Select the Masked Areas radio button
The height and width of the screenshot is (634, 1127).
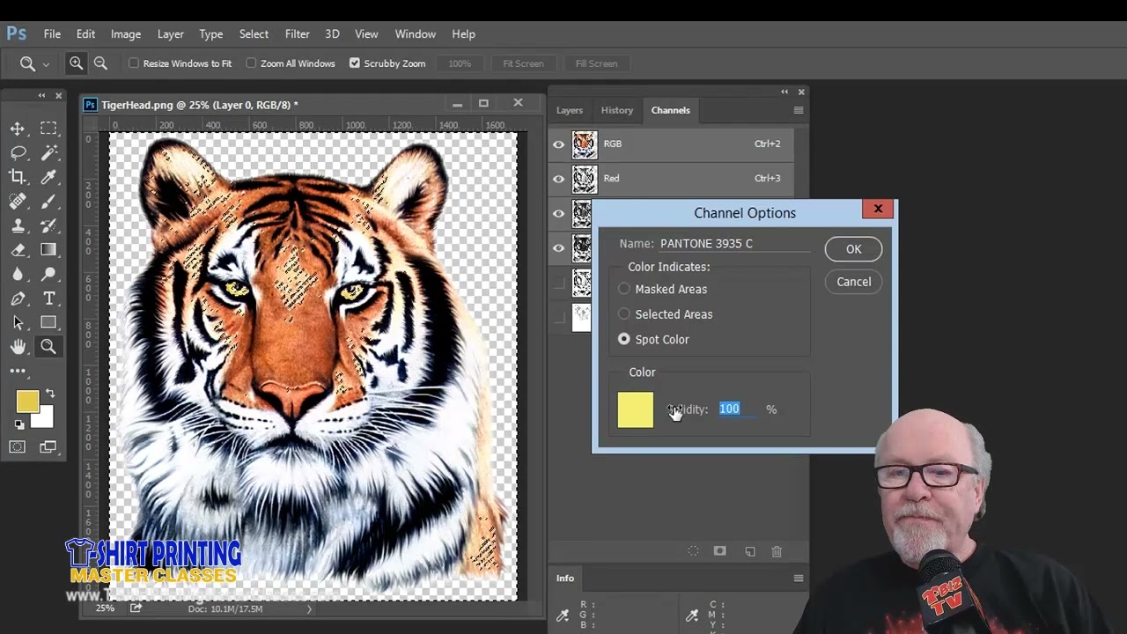pos(624,289)
